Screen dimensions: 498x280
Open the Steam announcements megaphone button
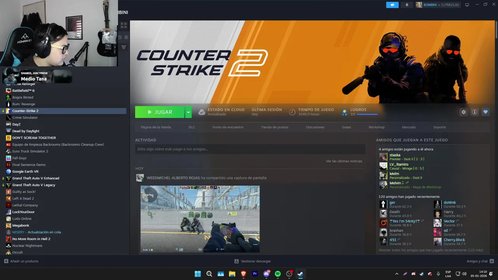pos(392,5)
